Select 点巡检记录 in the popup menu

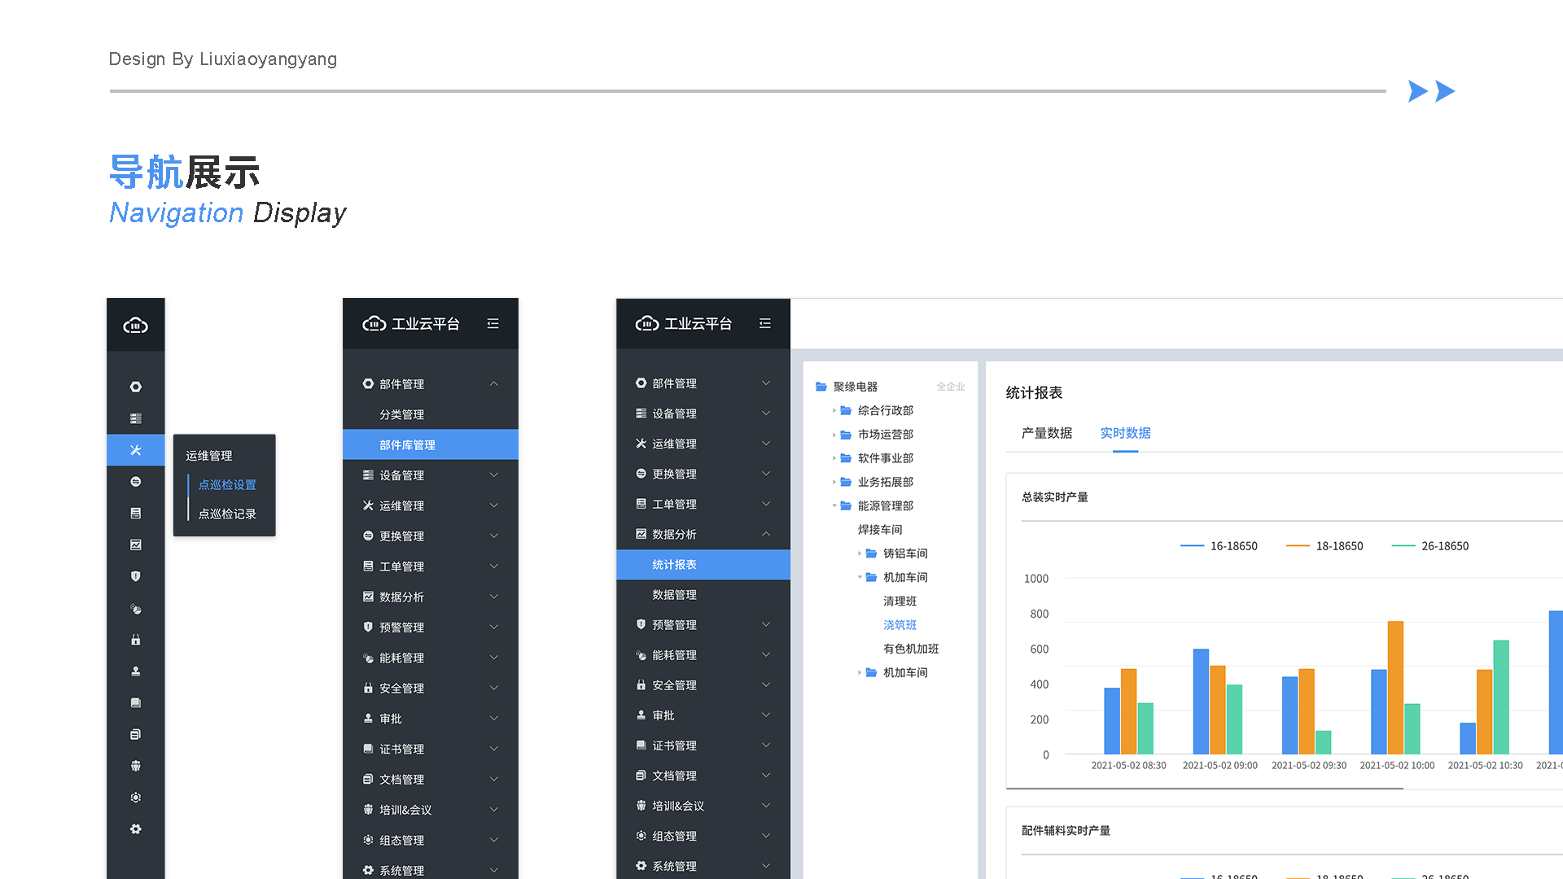tap(227, 514)
